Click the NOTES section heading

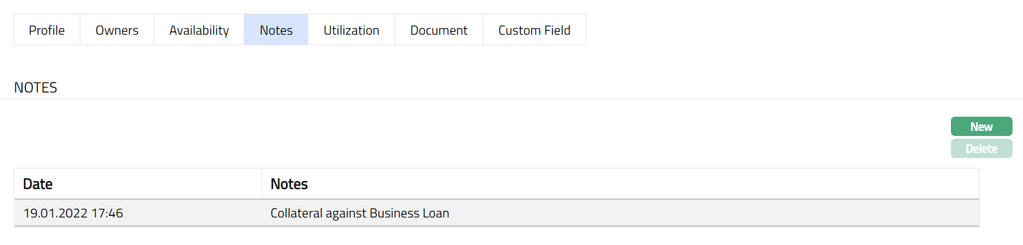pos(36,88)
